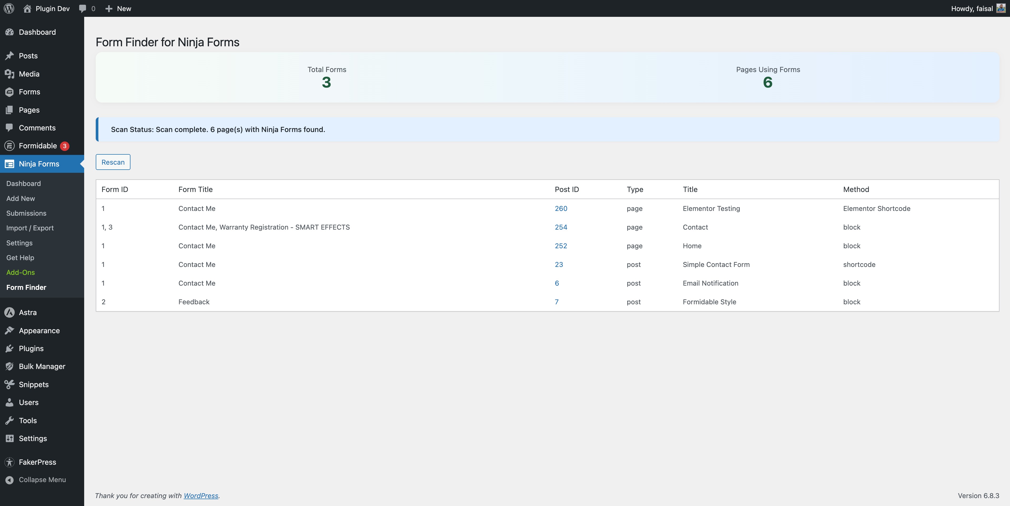Viewport: 1010px width, 506px height.
Task: Open the Plugins sidebar menu
Action: pos(31,348)
